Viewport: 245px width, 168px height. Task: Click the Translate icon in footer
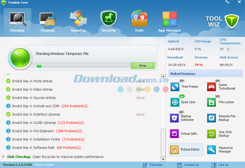145,165
